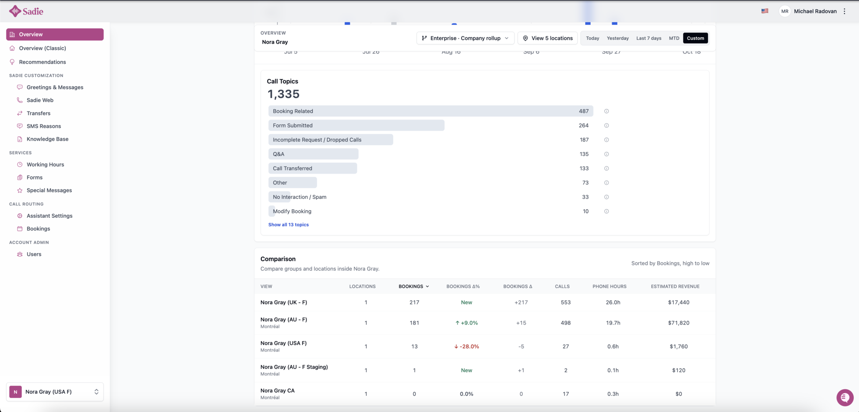Select the Today date range
This screenshot has height=412, width=859.
pyautogui.click(x=592, y=38)
